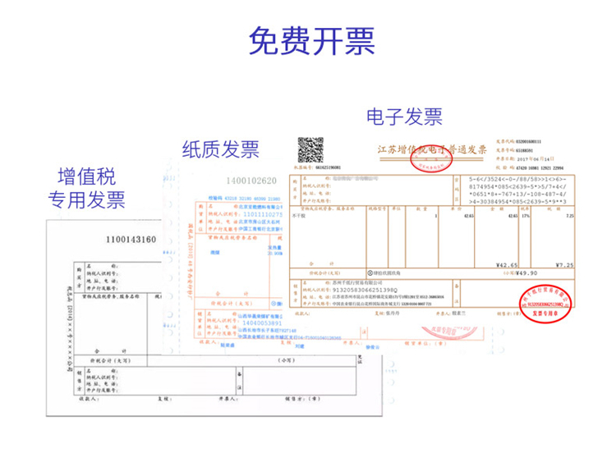
Task: Click the 增值税专用发票 label
Action: (85, 188)
